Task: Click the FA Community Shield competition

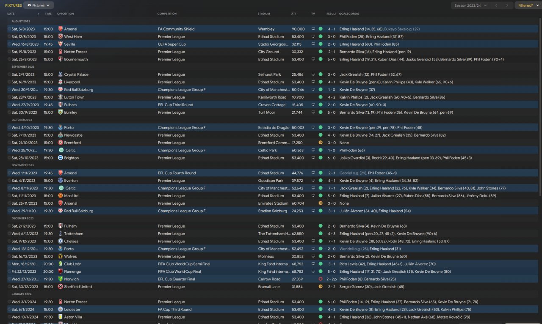Action: pos(176,29)
